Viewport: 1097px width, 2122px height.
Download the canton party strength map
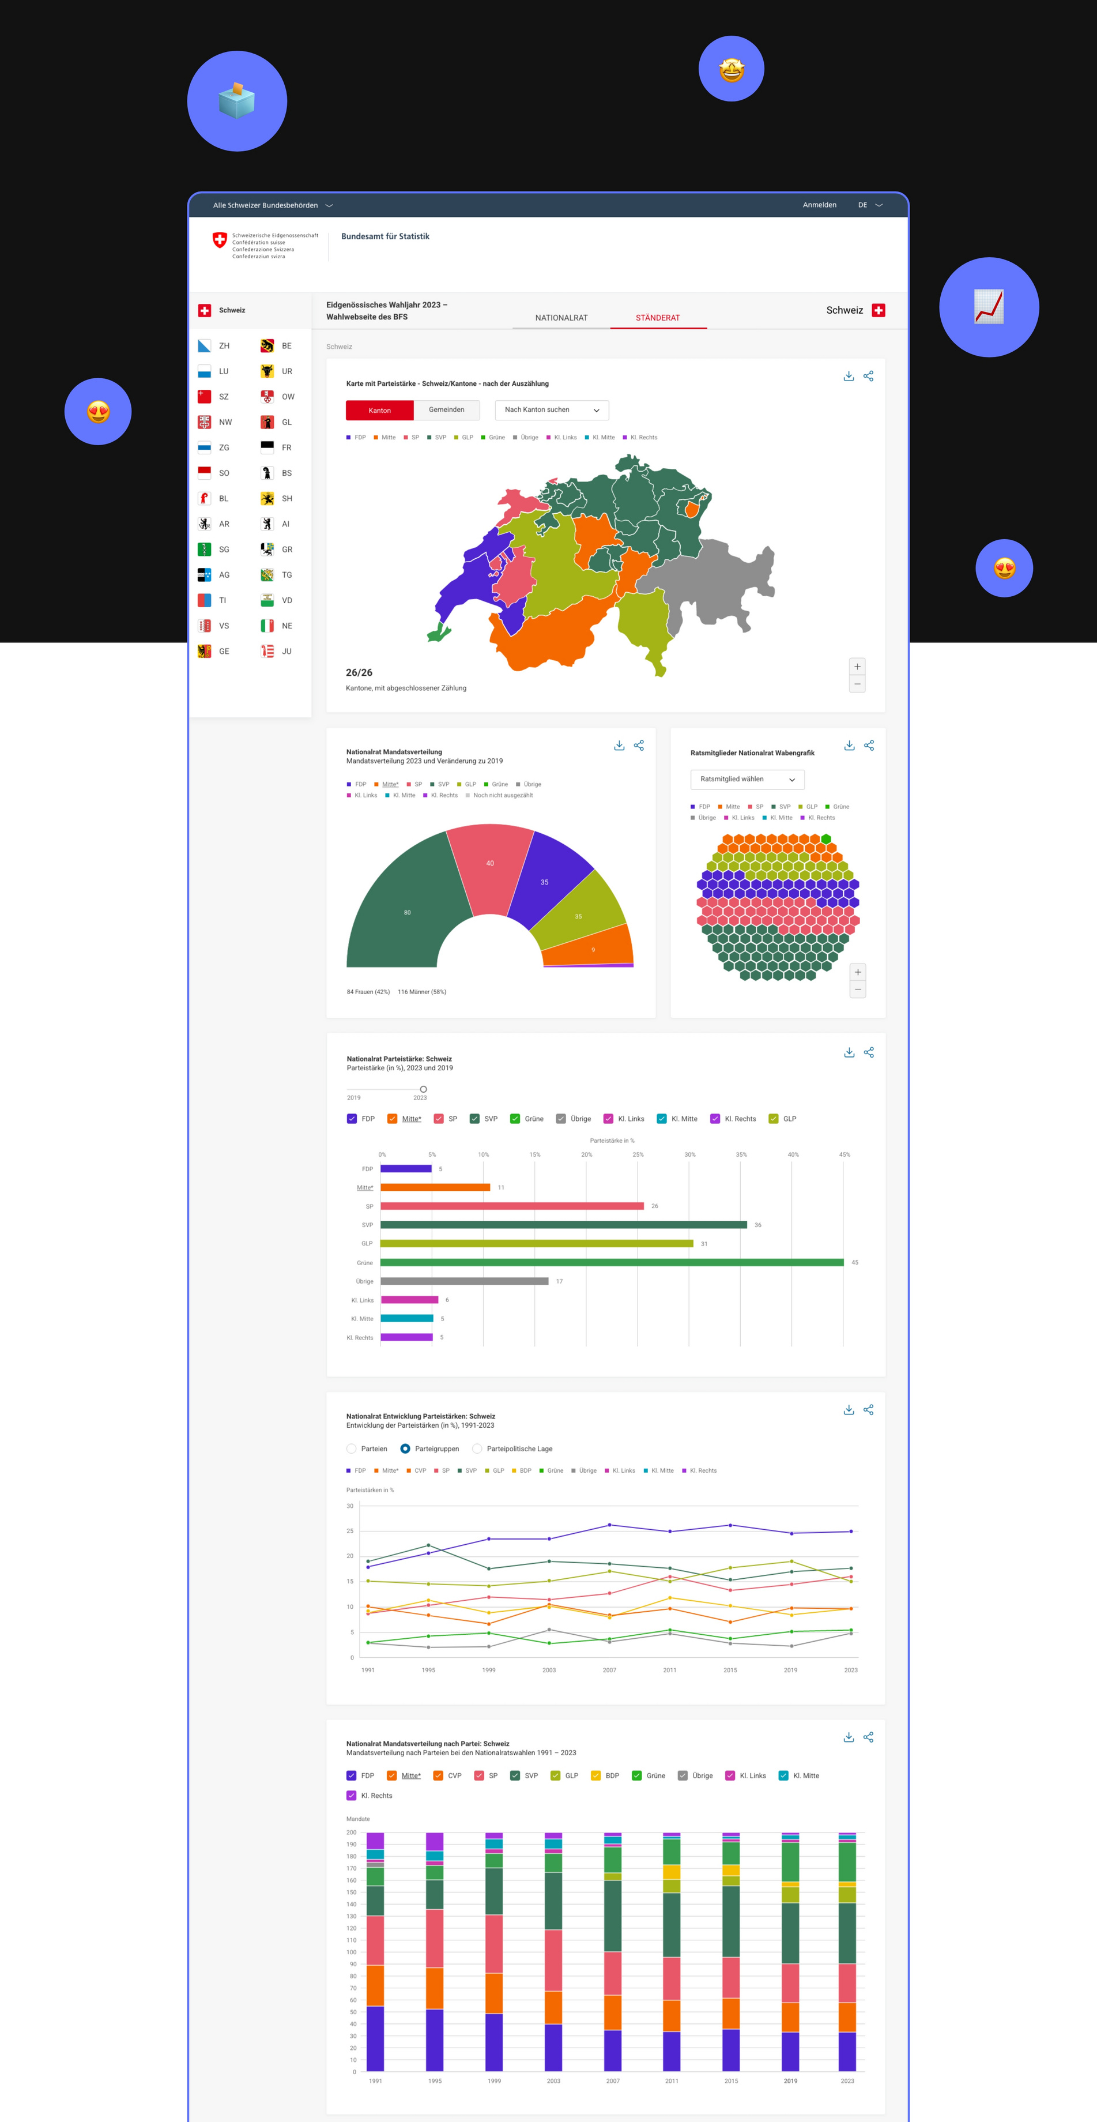(849, 377)
